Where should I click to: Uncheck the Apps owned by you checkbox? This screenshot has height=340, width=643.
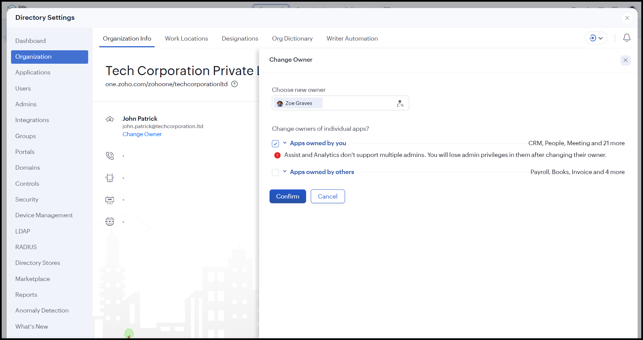pos(275,144)
